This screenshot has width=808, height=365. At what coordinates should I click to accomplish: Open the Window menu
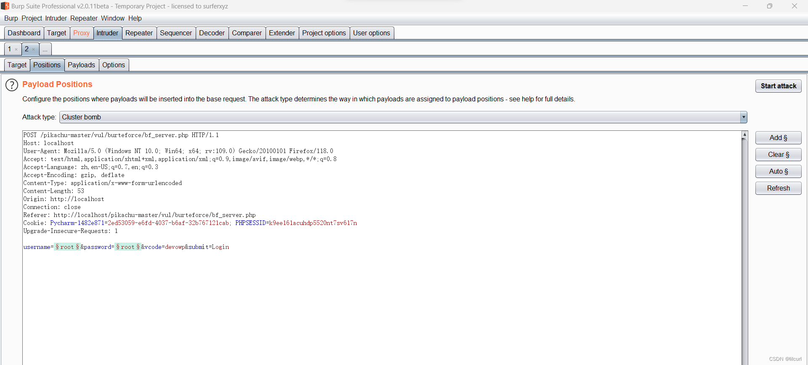pos(112,19)
